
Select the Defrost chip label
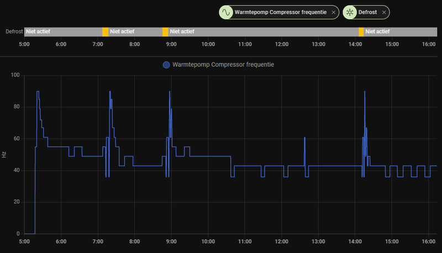(x=367, y=12)
